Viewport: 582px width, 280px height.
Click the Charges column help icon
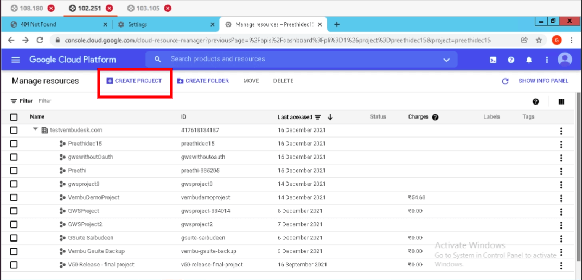pyautogui.click(x=436, y=117)
